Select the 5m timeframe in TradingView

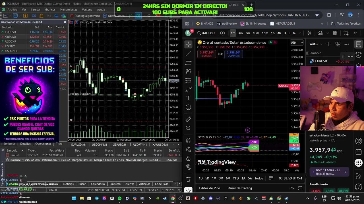click(x=248, y=33)
